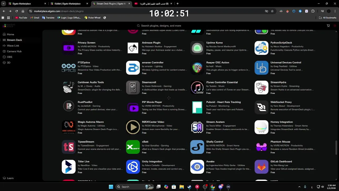Open the Magic Automa Macro icon
The height and width of the screenshot is (191, 339).
[x=69, y=127]
